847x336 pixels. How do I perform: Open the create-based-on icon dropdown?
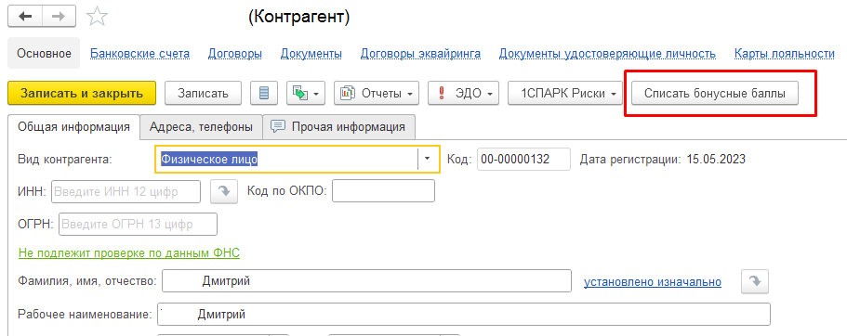tap(306, 94)
